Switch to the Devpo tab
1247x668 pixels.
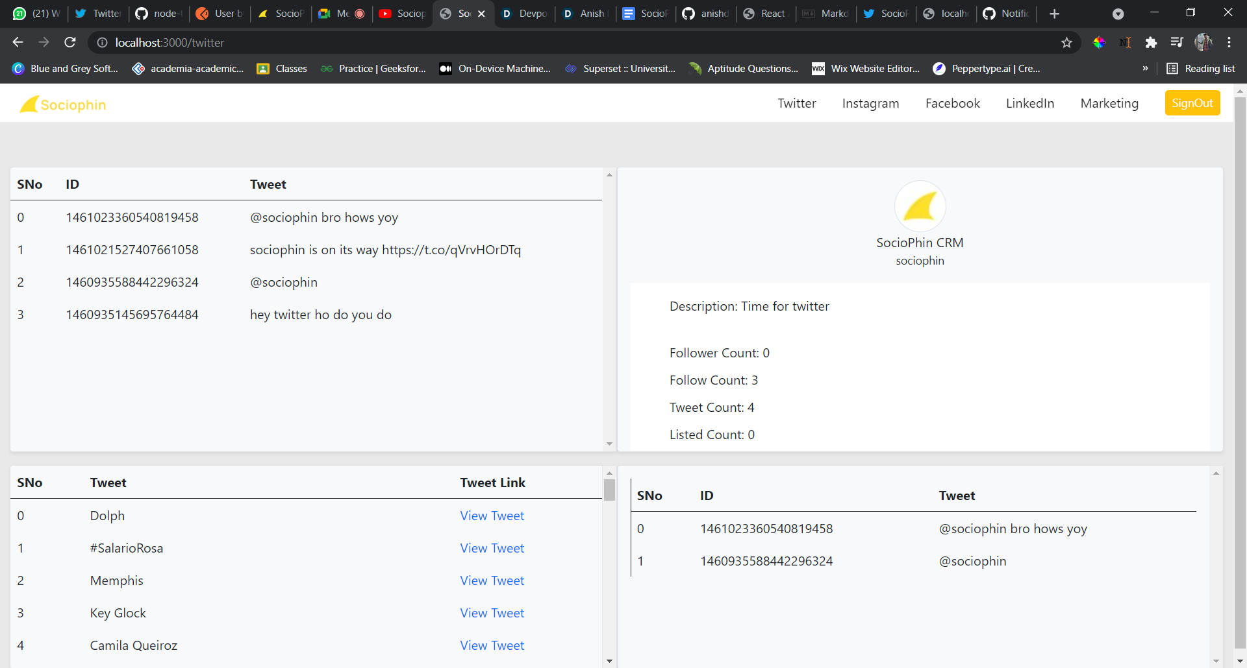pyautogui.click(x=525, y=14)
